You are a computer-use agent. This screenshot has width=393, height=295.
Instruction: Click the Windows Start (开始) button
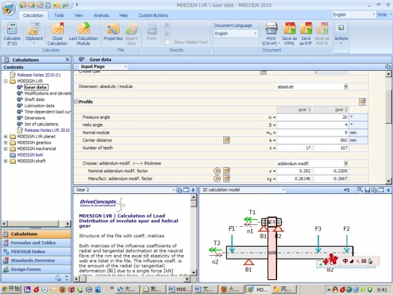coord(10,289)
